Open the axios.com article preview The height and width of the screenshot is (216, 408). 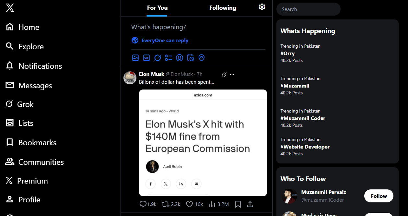203,143
